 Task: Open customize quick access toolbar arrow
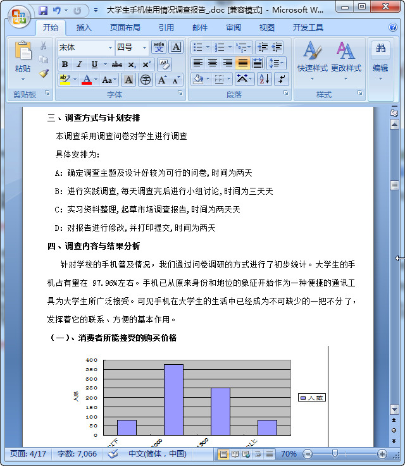[96, 10]
